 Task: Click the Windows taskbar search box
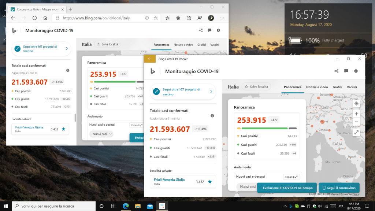(53, 206)
